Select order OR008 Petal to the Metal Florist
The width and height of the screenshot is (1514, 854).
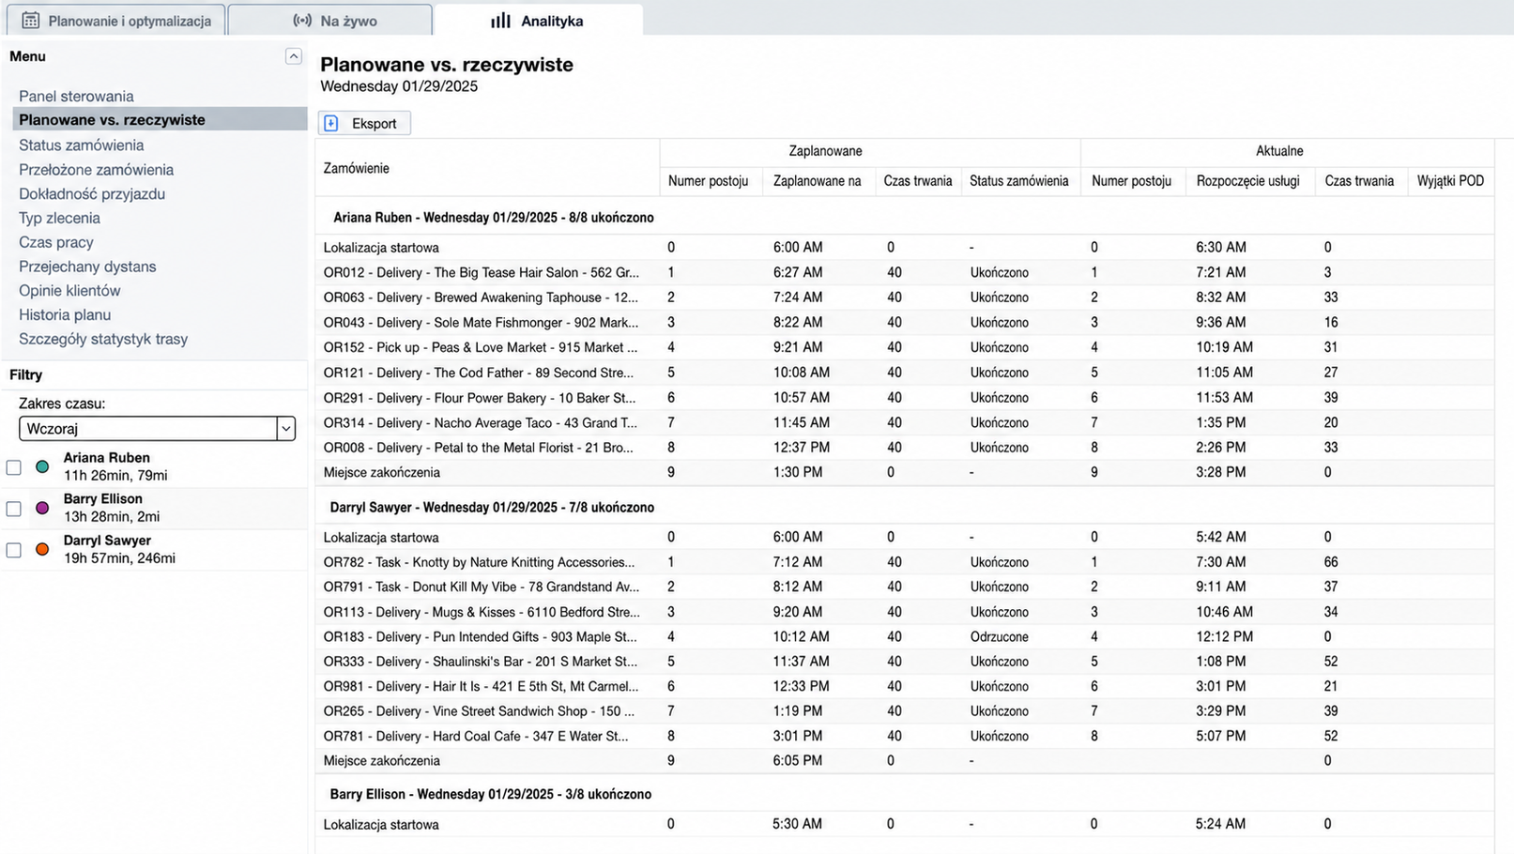(479, 448)
